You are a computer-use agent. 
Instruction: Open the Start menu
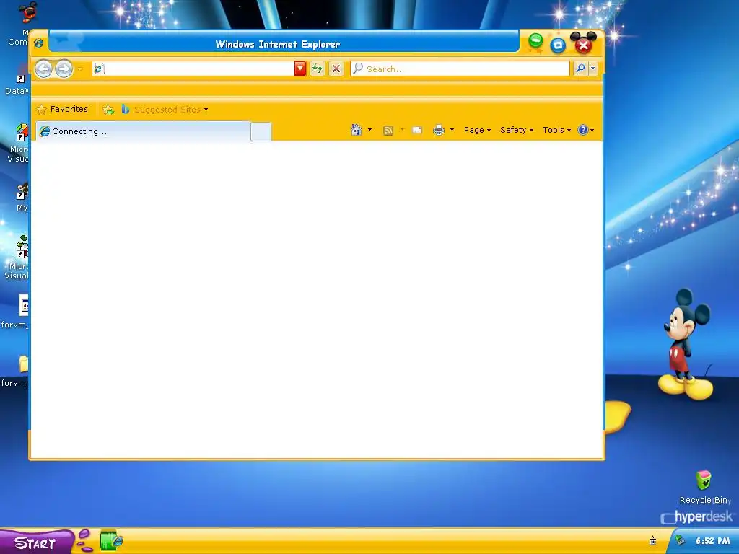[x=36, y=542]
